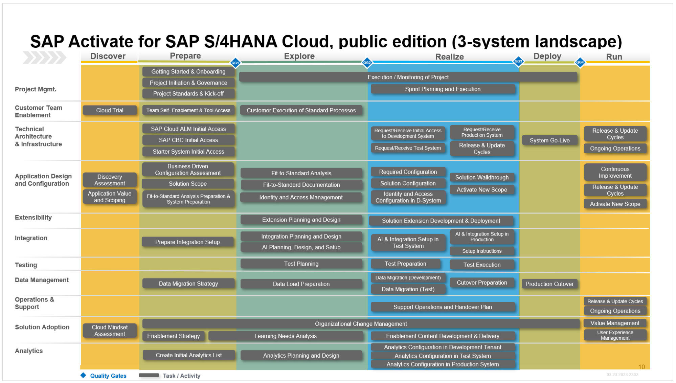This screenshot has width=676, height=383.
Task: Click the Test Planning task
Action: (301, 264)
